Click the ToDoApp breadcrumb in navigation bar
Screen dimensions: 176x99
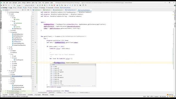pyautogui.click(x=4, y=8)
